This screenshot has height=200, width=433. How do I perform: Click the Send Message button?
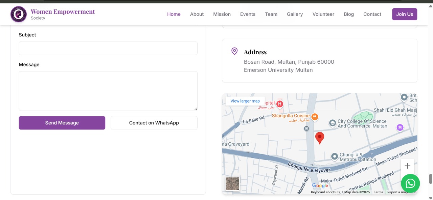(62, 123)
